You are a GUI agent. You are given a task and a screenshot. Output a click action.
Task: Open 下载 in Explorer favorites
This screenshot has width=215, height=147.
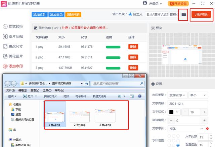click(x=16, y=109)
